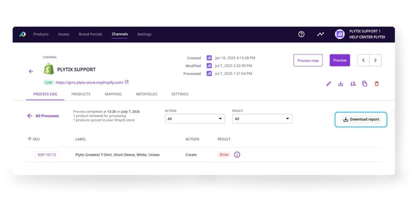Click the Modified user avatar icon
This screenshot has height=218, width=412.
[209, 66]
